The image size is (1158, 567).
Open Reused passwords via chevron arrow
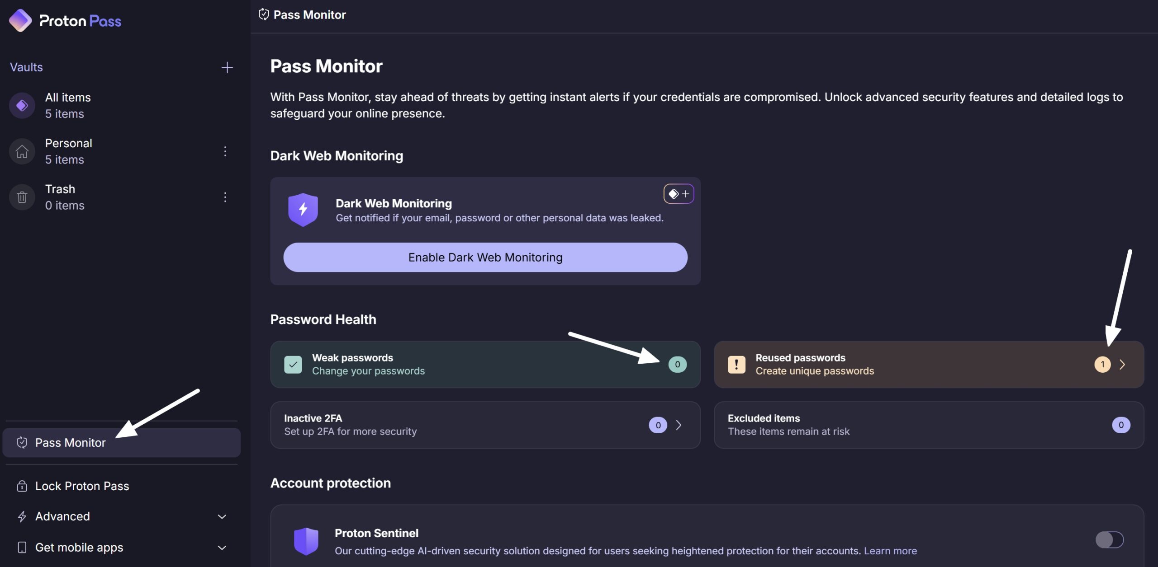click(1122, 364)
